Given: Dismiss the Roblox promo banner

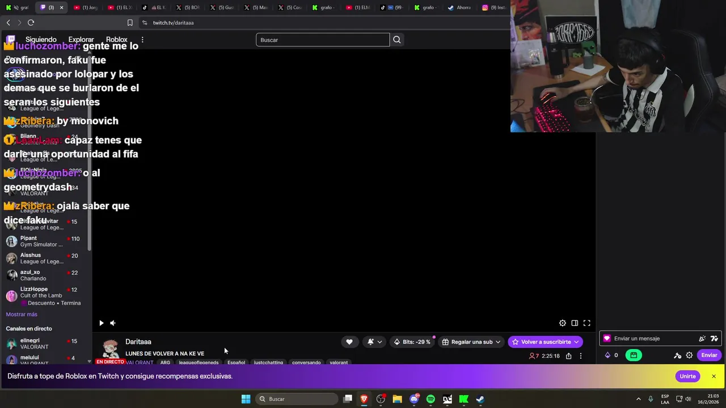Looking at the screenshot, I should pyautogui.click(x=714, y=376).
